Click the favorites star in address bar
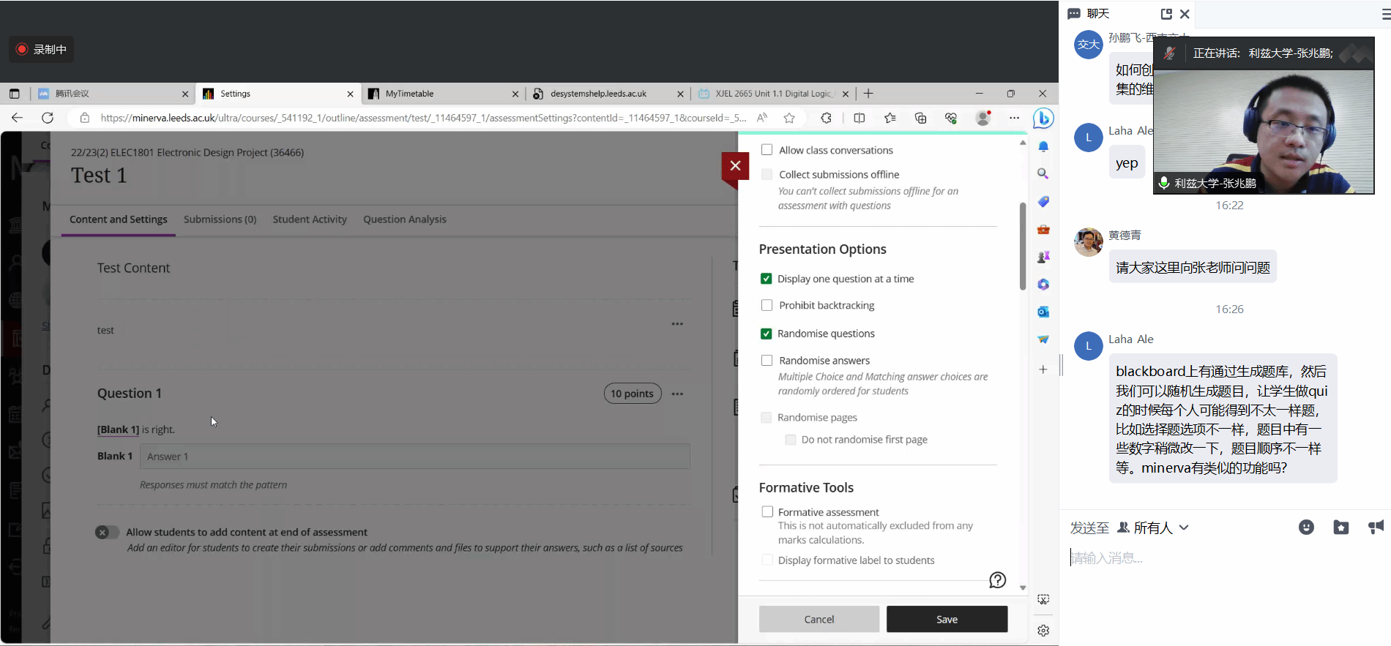 (789, 118)
